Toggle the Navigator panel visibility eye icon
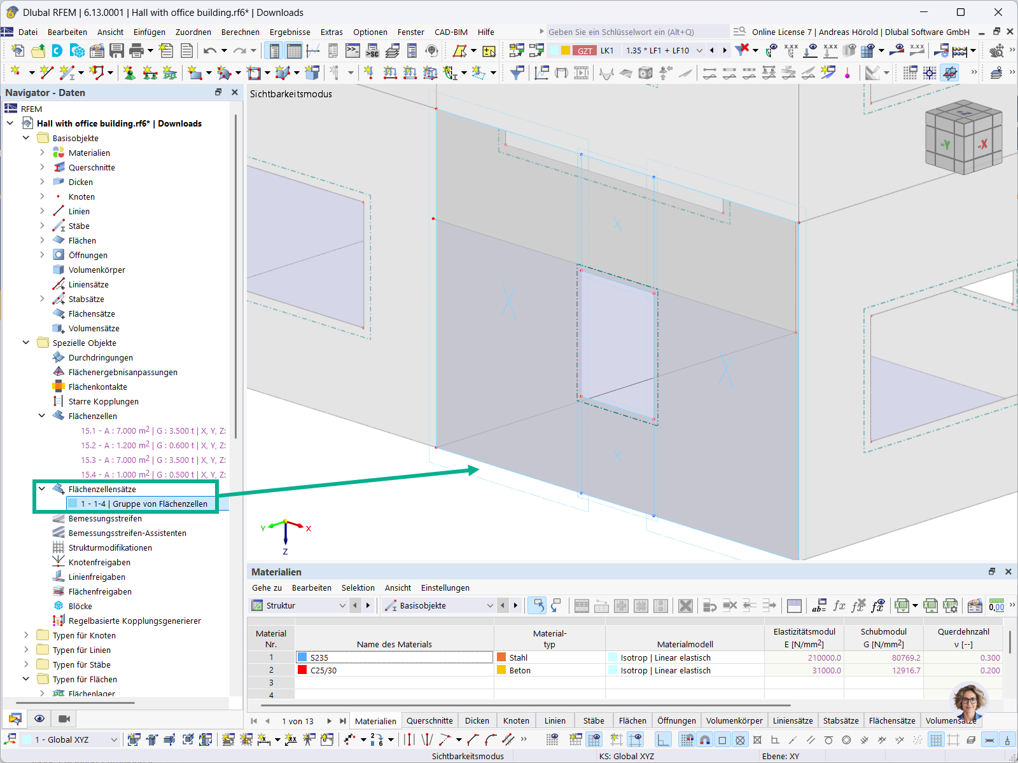 click(39, 718)
